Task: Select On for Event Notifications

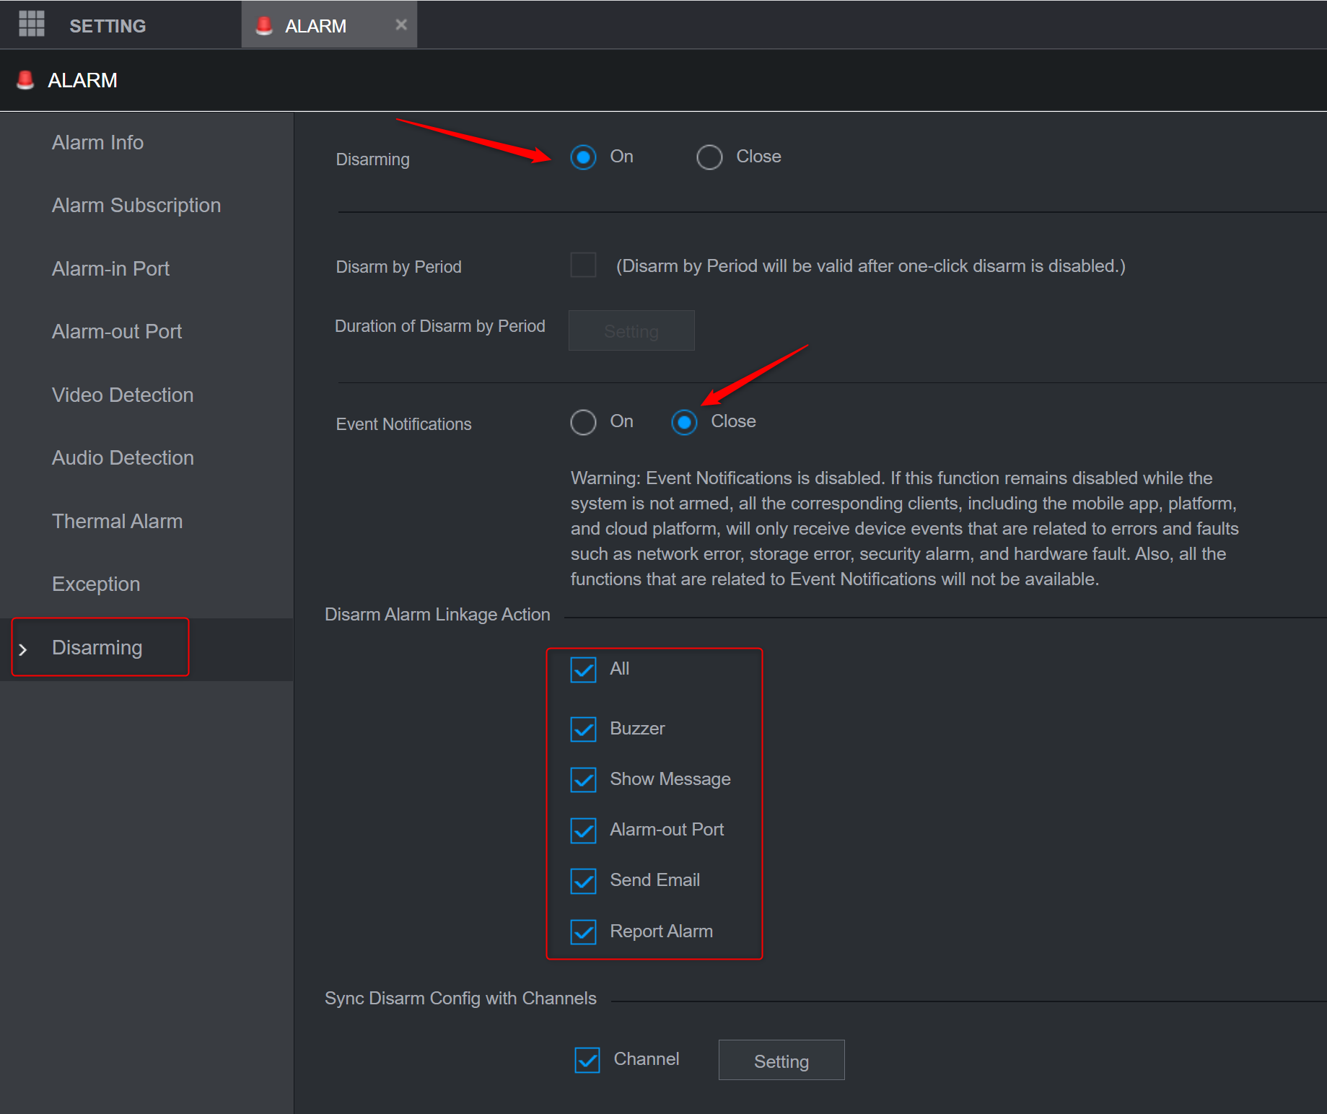Action: [x=583, y=422]
